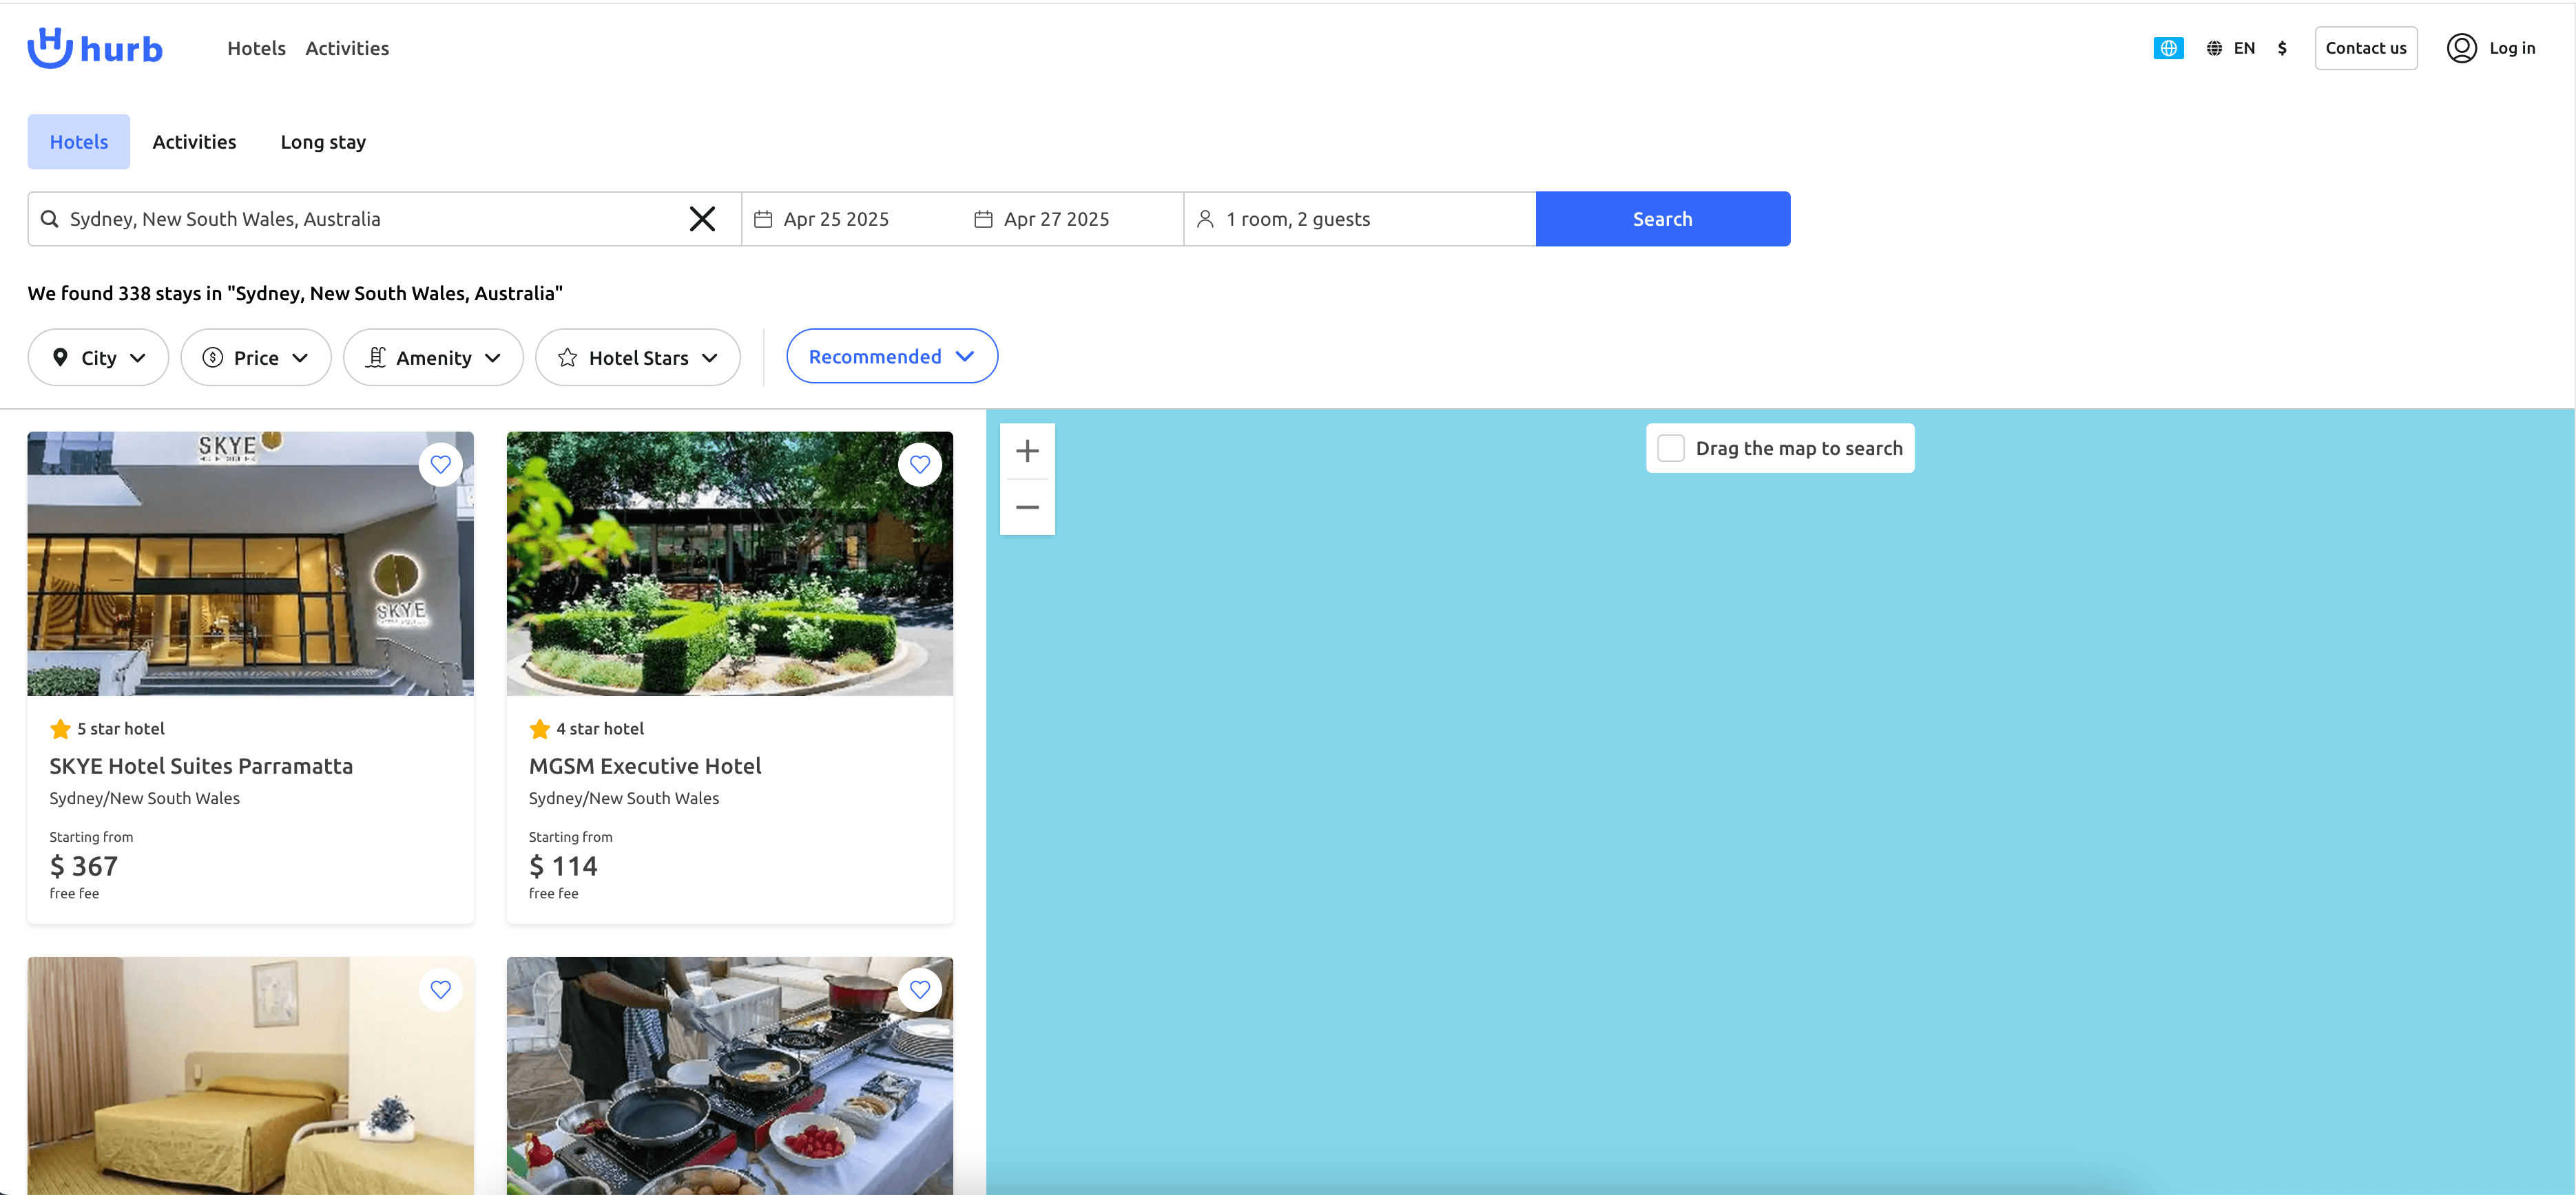Favorite SKYE Hotel Suites Parramatta heart icon

[440, 465]
